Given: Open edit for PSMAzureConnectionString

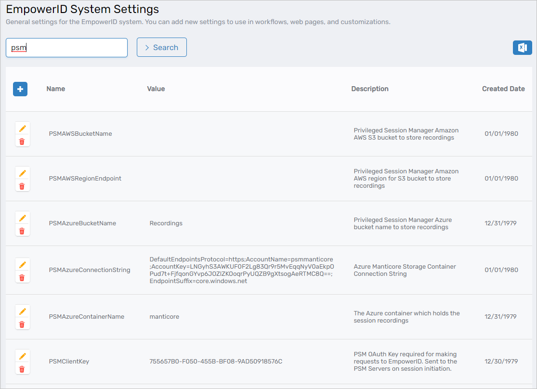Looking at the screenshot, I should [22, 265].
